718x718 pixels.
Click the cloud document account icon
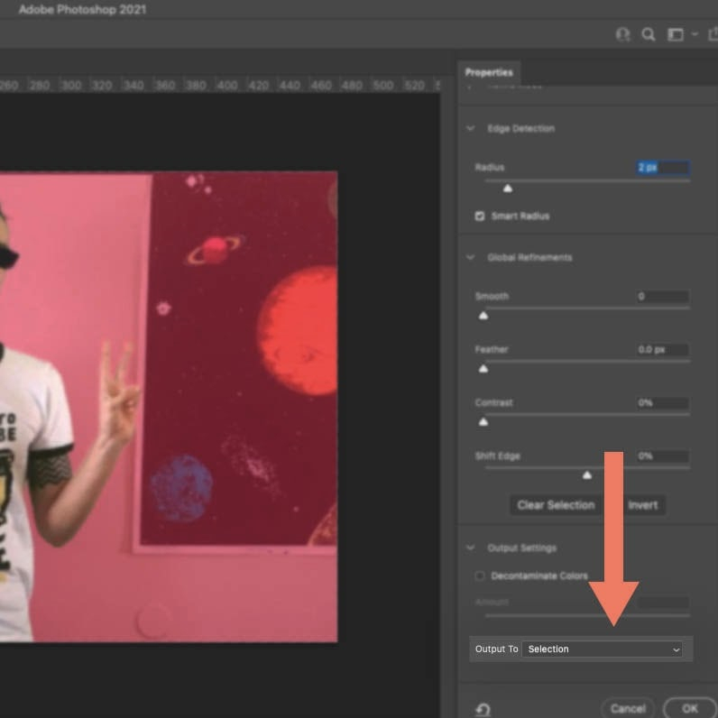(622, 34)
